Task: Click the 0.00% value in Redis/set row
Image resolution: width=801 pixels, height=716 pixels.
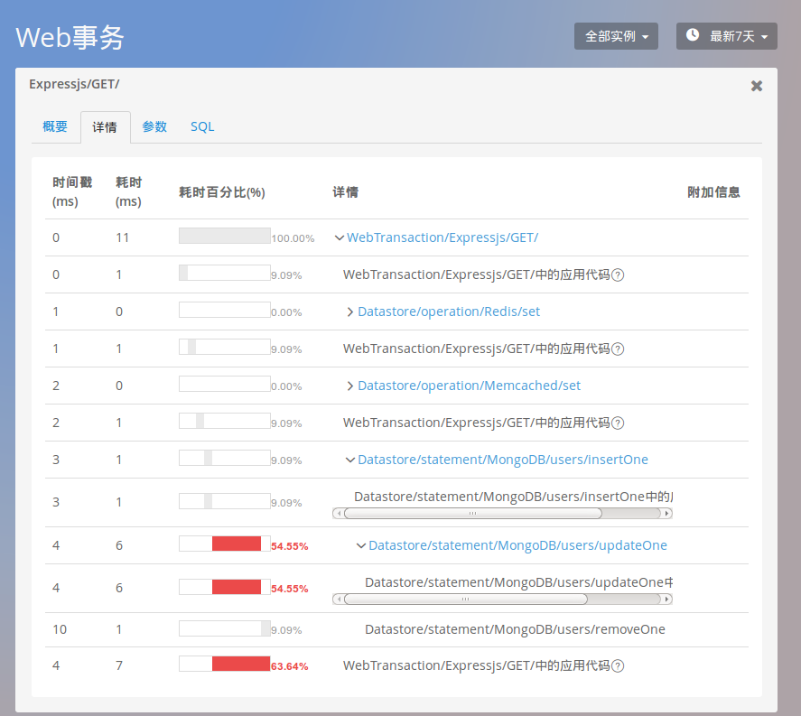Action: coord(286,312)
